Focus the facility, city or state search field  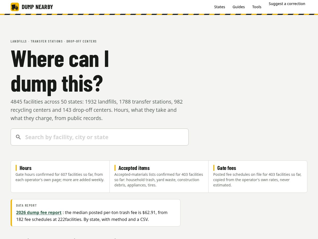[x=100, y=137]
